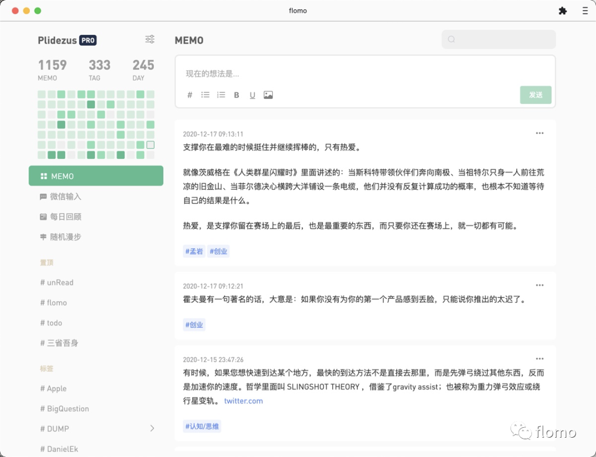Insert a numbered list in the editor

coord(221,95)
